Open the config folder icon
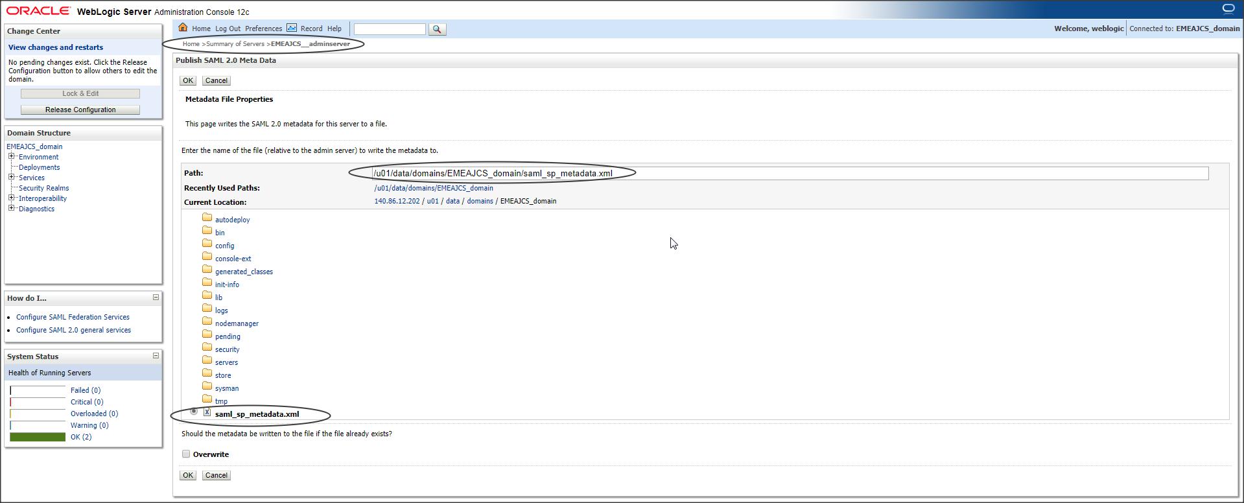Viewport: 1244px width, 503px height. point(207,244)
